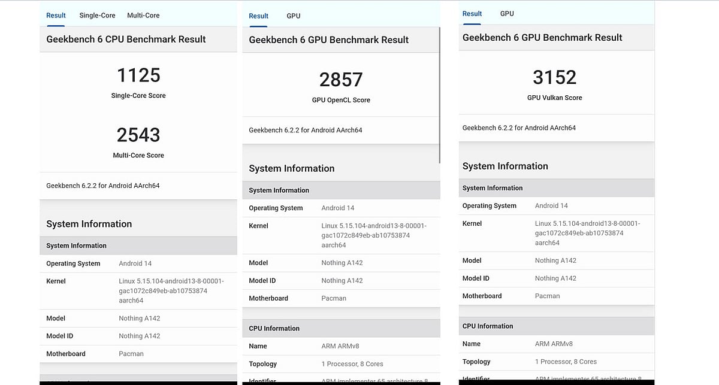Click the 2857 GPU OpenCL score
The width and height of the screenshot is (719, 385).
(341, 80)
